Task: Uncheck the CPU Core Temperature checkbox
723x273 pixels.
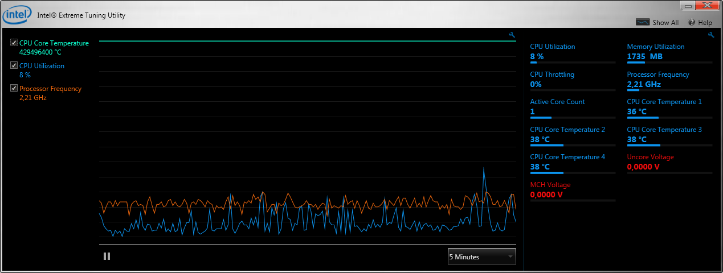Action: 14,43
